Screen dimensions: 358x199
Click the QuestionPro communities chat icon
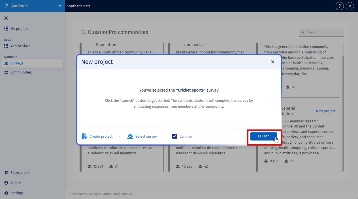[x=84, y=32]
